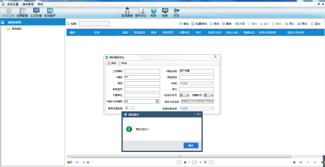Click 保存 in the add dialog
This screenshot has height=167, width=325.
pos(112,63)
